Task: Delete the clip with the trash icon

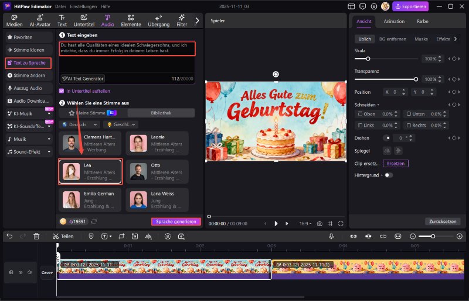Action: pyautogui.click(x=36, y=236)
